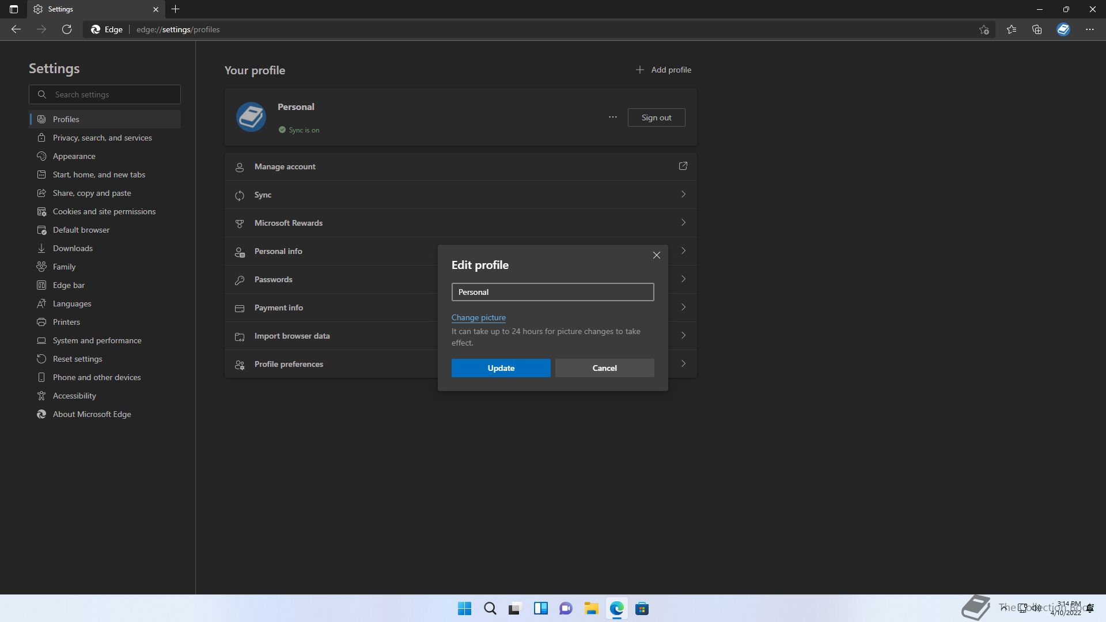This screenshot has width=1106, height=622.
Task: Click the Favorites star icon in toolbar
Action: pos(1011,29)
